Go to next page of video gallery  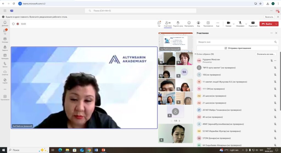pos(179,121)
